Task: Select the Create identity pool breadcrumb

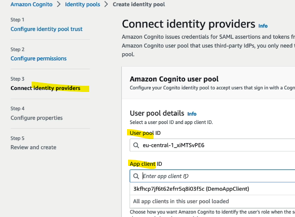Action: point(139,4)
